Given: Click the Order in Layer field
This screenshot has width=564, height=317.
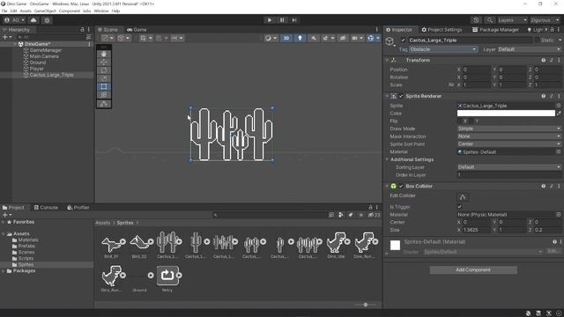Looking at the screenshot, I should pos(509,175).
